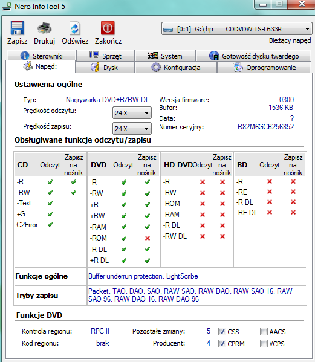Minimize the Nero InfoTool window
This screenshot has height=362, width=315.
point(262,5)
